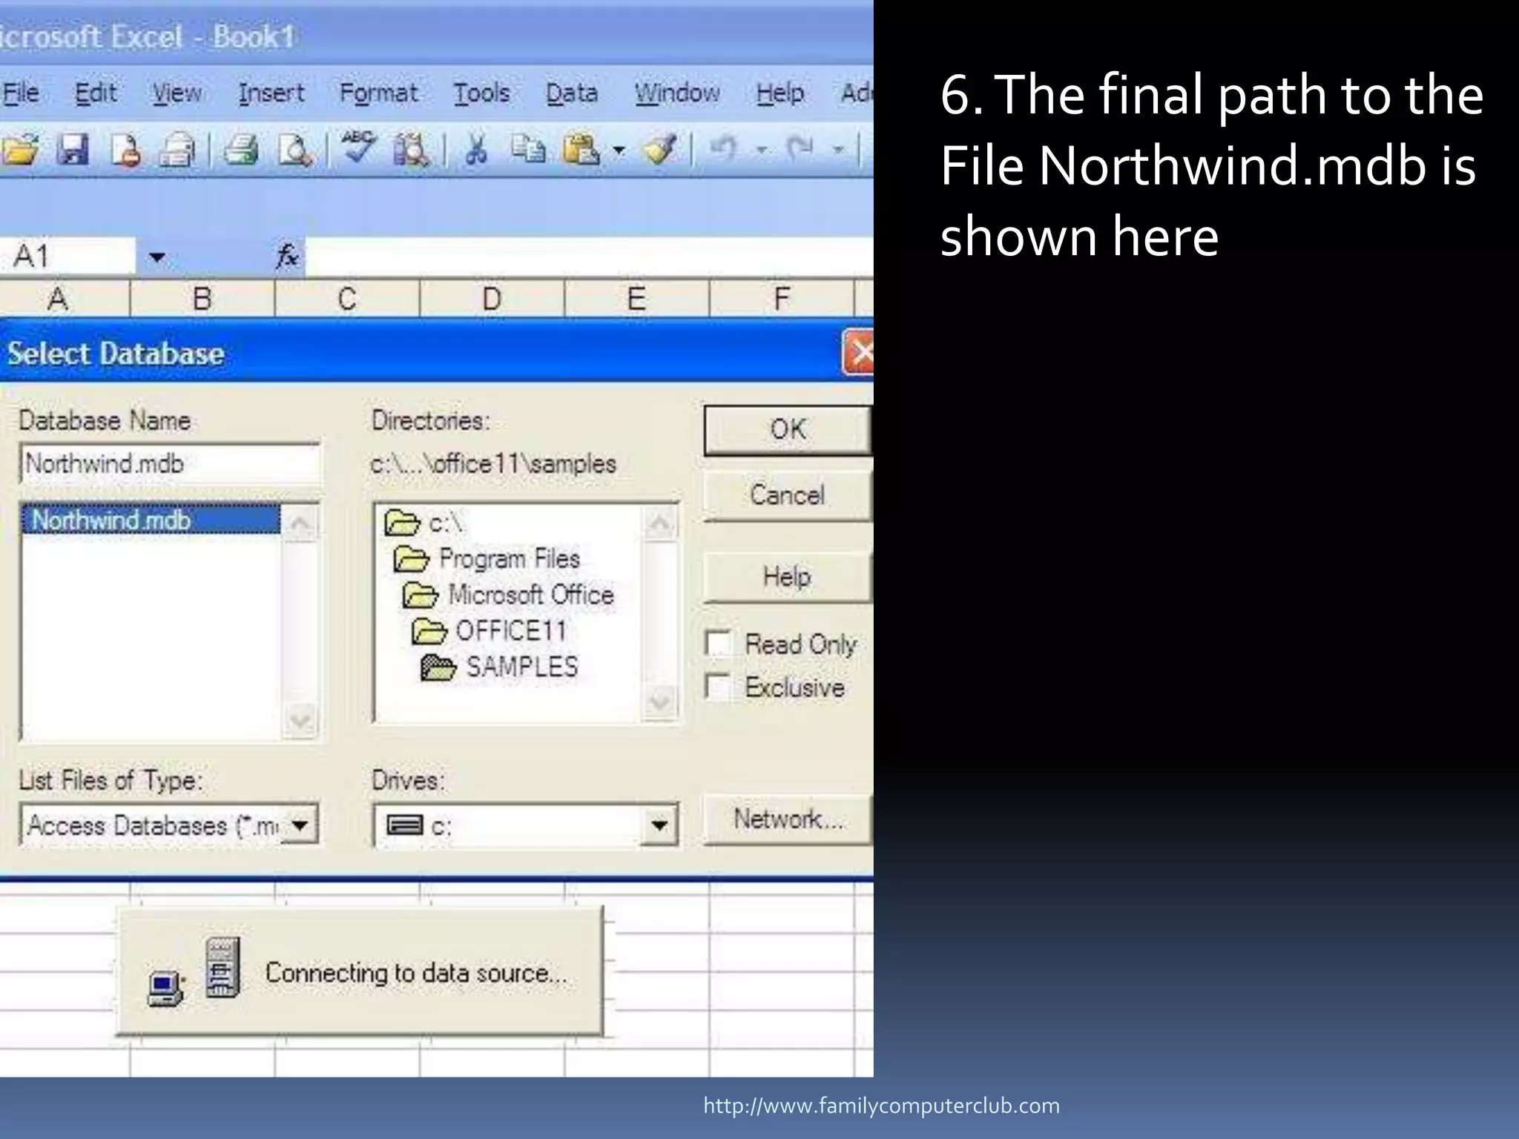
Task: Open the Tools menu
Action: point(481,93)
